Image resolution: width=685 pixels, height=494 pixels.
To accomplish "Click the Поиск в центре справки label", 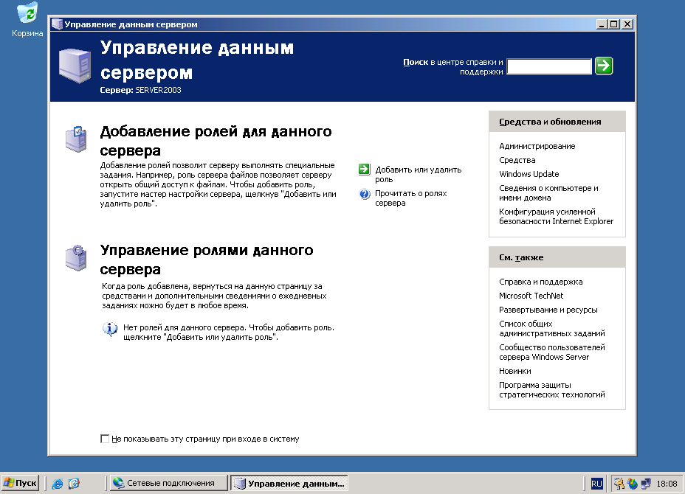I will 453,67.
